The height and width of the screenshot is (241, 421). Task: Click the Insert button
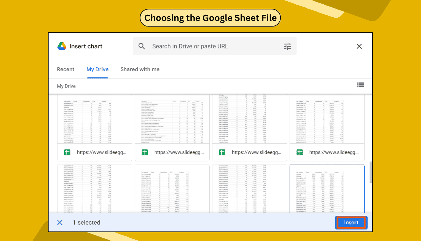pos(351,222)
